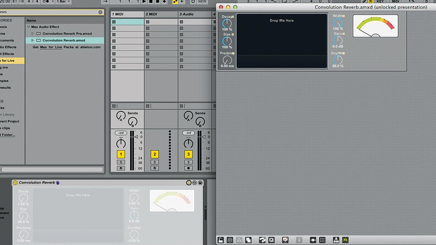Expand the Convolution Reverb Pro.amxd entry

32,33
